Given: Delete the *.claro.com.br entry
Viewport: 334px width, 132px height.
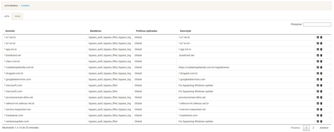Looking at the screenshot, I should 321,61.
